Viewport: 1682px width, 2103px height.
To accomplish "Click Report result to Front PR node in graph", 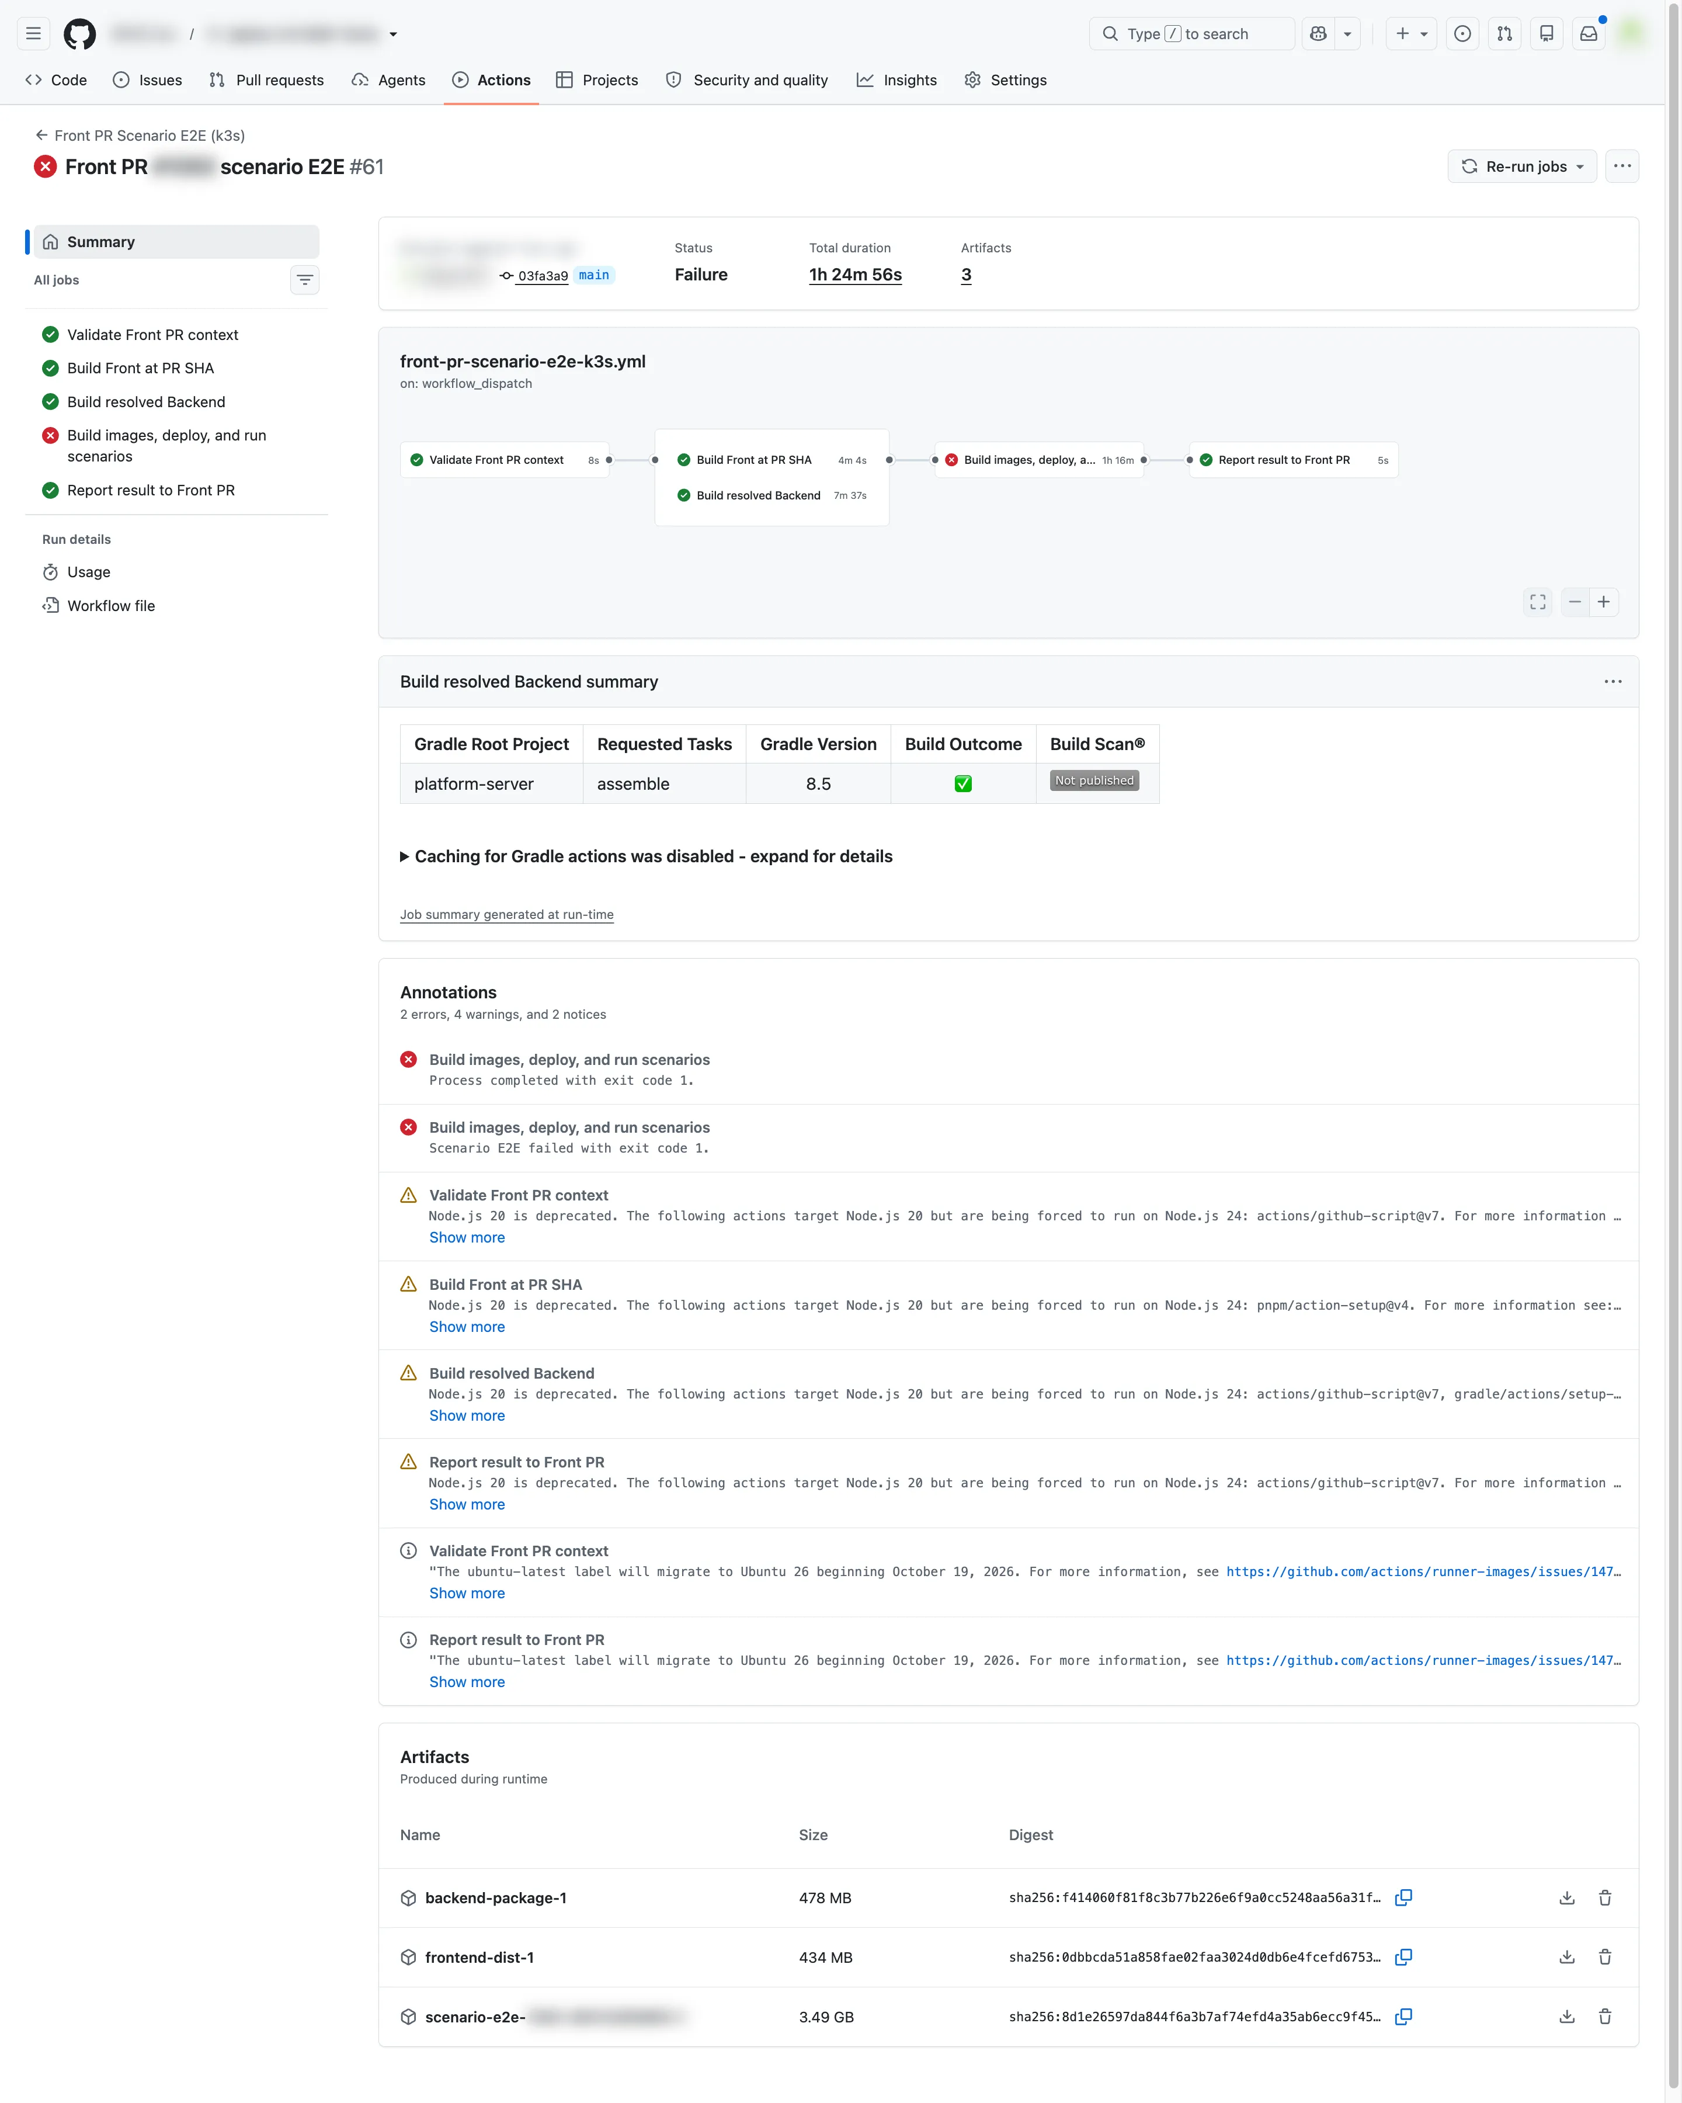I will [x=1294, y=460].
